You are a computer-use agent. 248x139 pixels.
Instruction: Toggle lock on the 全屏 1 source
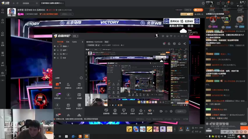58,50
